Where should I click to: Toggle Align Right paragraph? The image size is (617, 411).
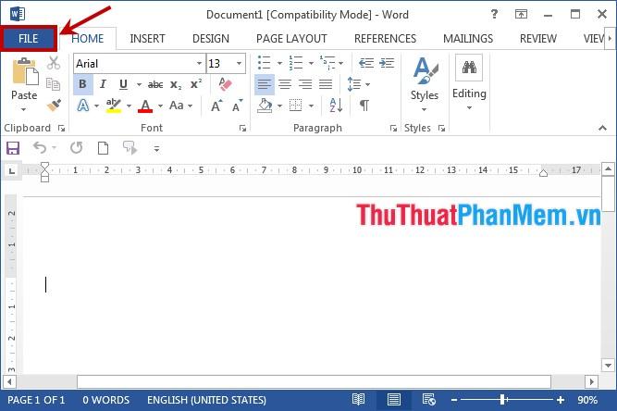click(x=305, y=84)
